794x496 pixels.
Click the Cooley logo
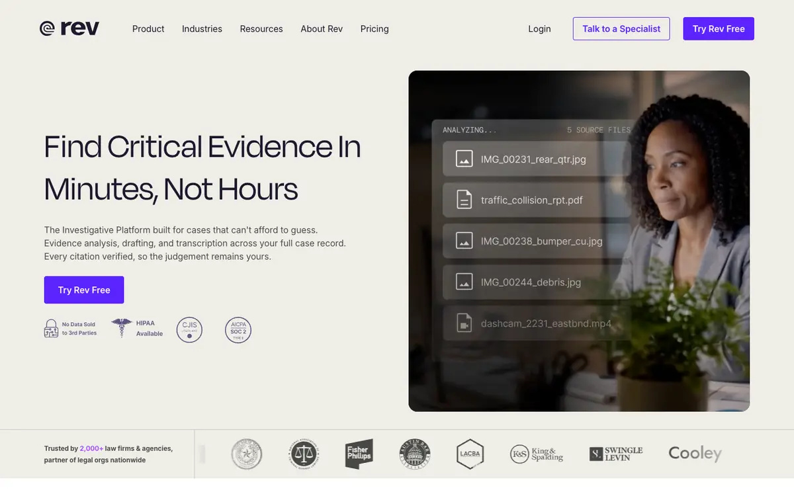click(x=695, y=454)
